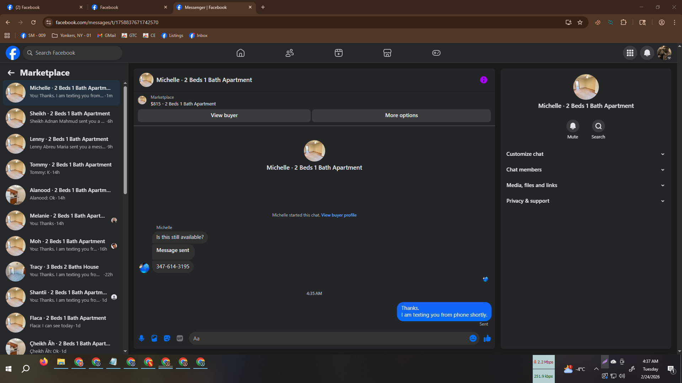Open Marketplace storefront icon in top navigation
The width and height of the screenshot is (682, 383).
tap(387, 53)
